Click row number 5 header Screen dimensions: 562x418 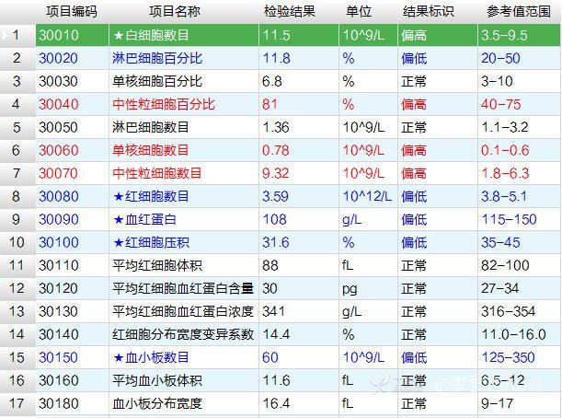17,127
